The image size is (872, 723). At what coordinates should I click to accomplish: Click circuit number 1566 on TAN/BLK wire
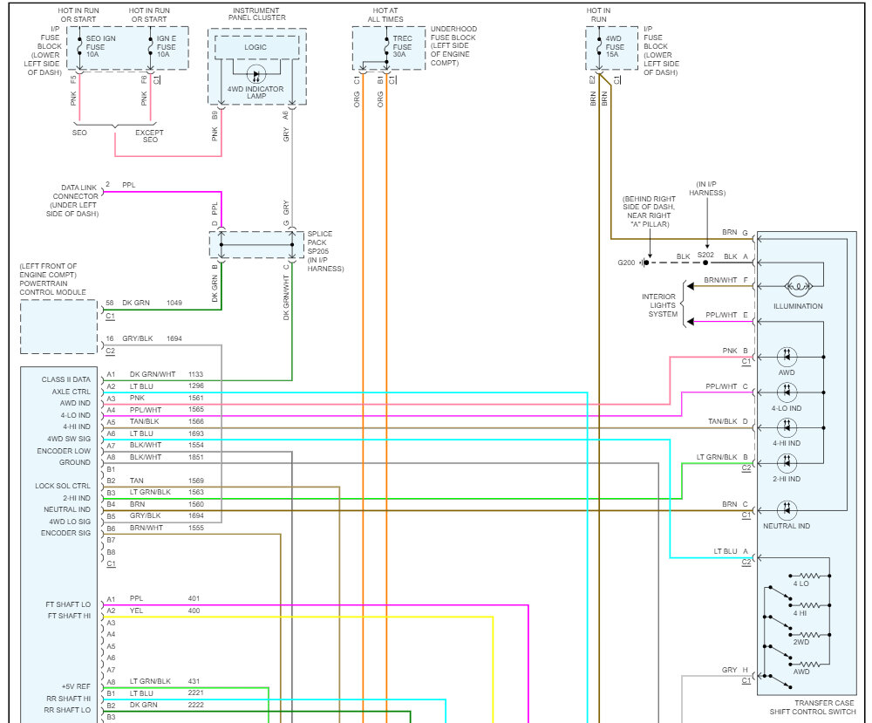(195, 421)
